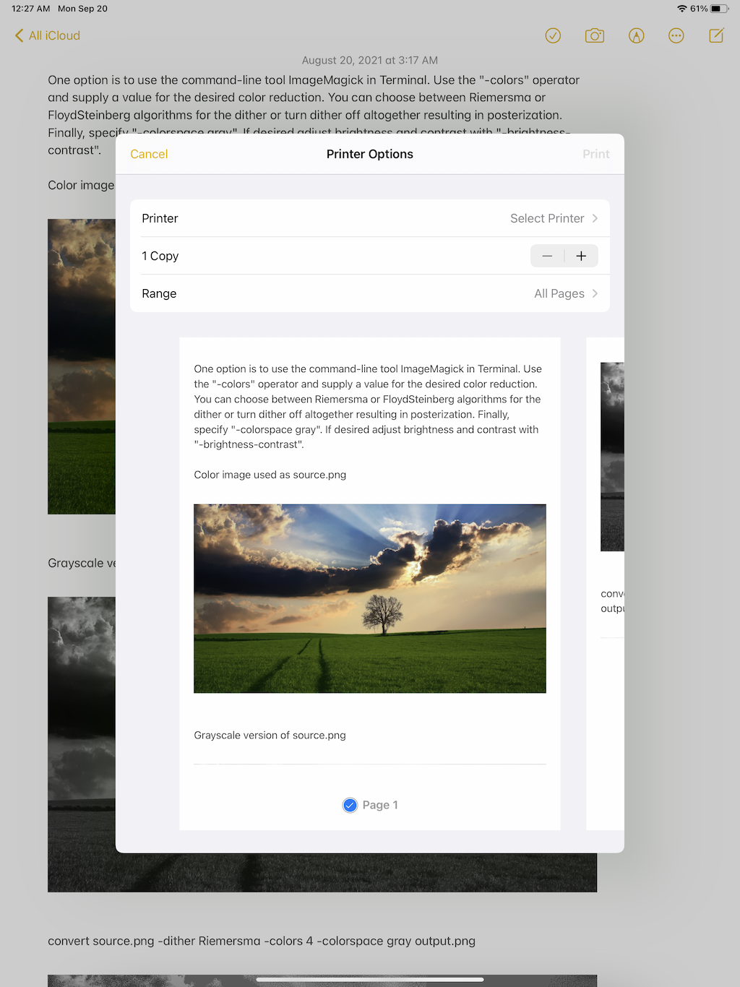This screenshot has width=740, height=987.
Task: Cancel the Printer Options dialog
Action: 149,154
